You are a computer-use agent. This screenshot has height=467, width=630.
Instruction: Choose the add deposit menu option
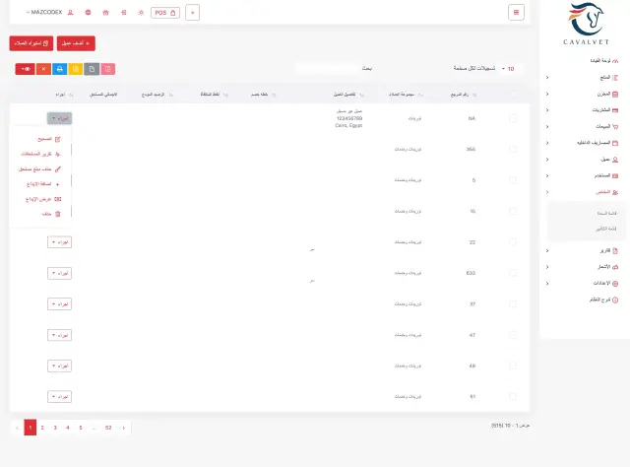(43, 184)
